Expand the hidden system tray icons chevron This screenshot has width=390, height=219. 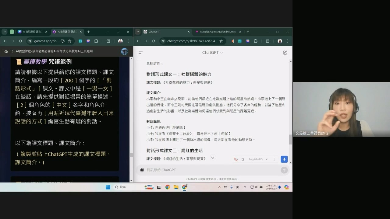[219, 187]
